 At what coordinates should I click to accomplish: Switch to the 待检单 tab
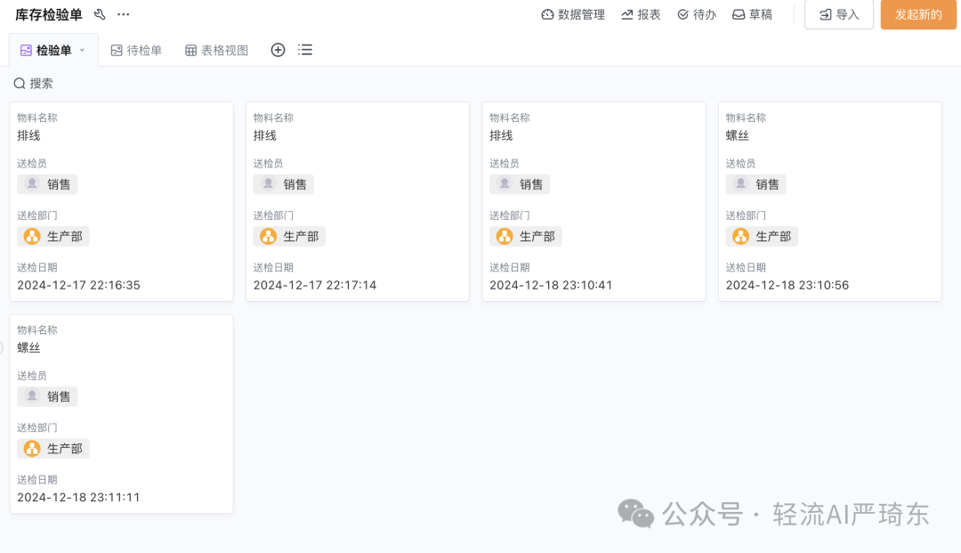point(136,50)
